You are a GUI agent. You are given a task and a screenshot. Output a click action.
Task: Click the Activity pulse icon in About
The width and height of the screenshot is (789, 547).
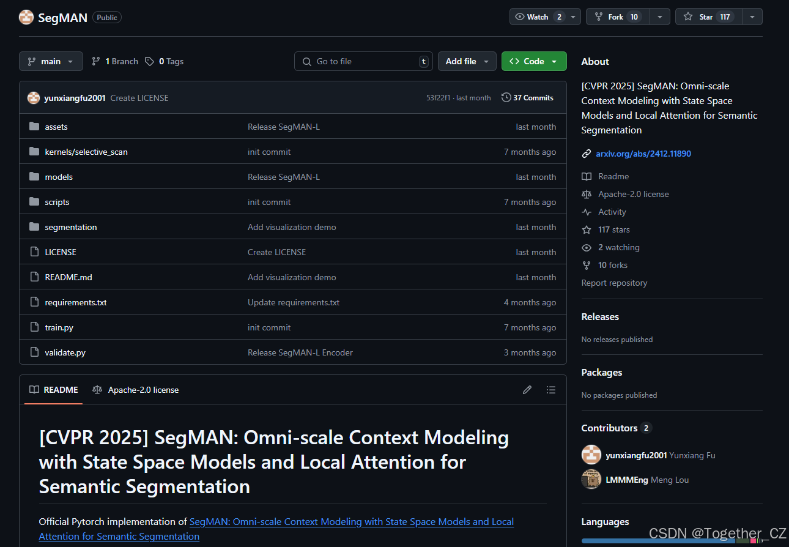click(587, 212)
